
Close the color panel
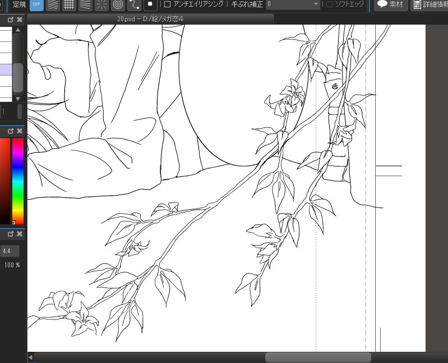pos(20,131)
